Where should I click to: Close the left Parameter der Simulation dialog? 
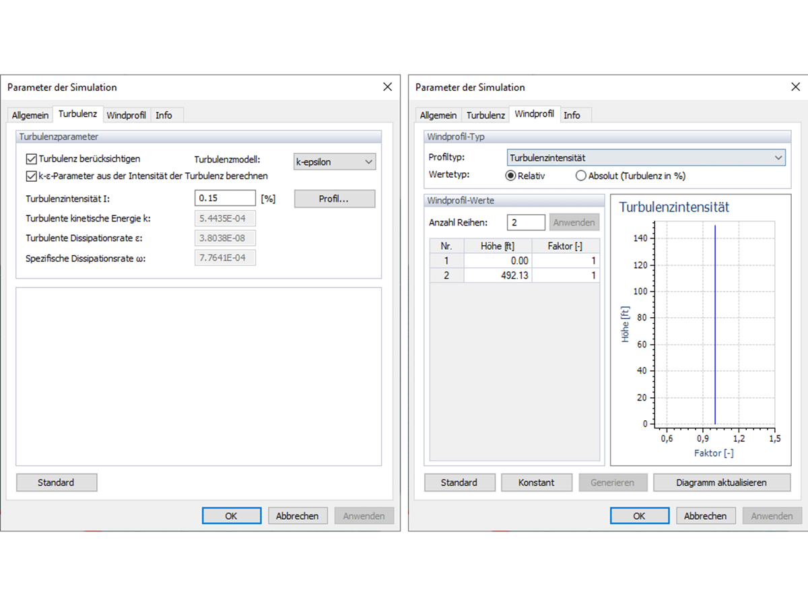pos(387,87)
